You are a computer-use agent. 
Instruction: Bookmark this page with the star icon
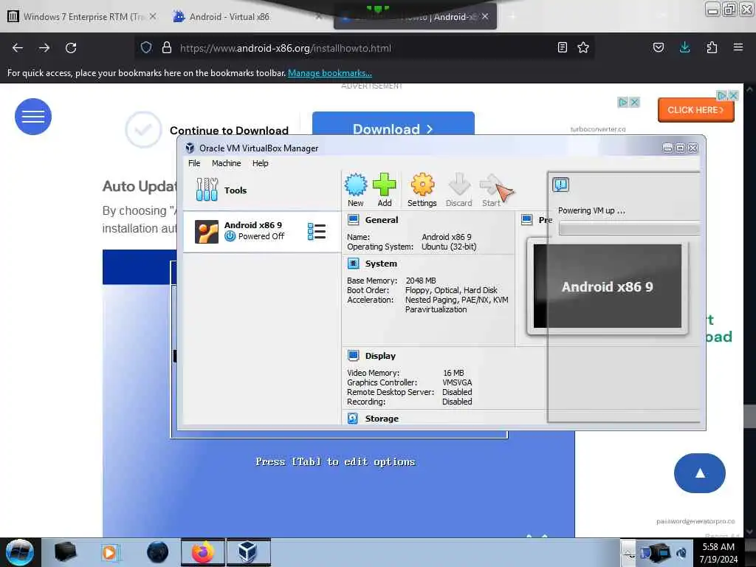[x=583, y=48]
